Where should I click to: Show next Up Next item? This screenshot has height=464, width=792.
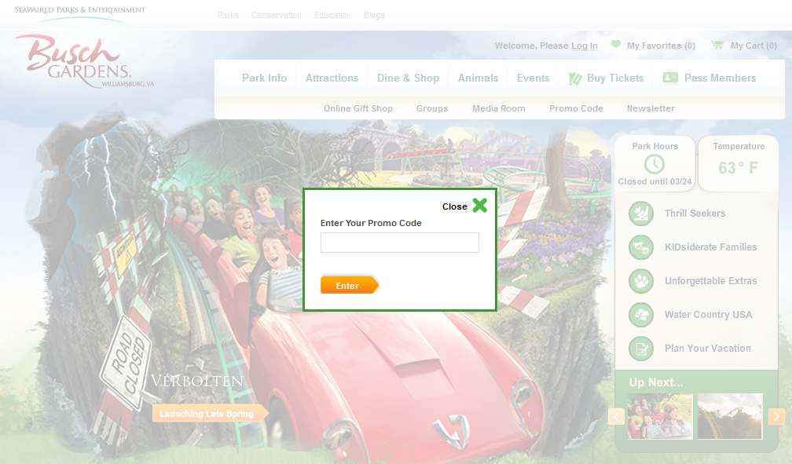[x=776, y=417]
